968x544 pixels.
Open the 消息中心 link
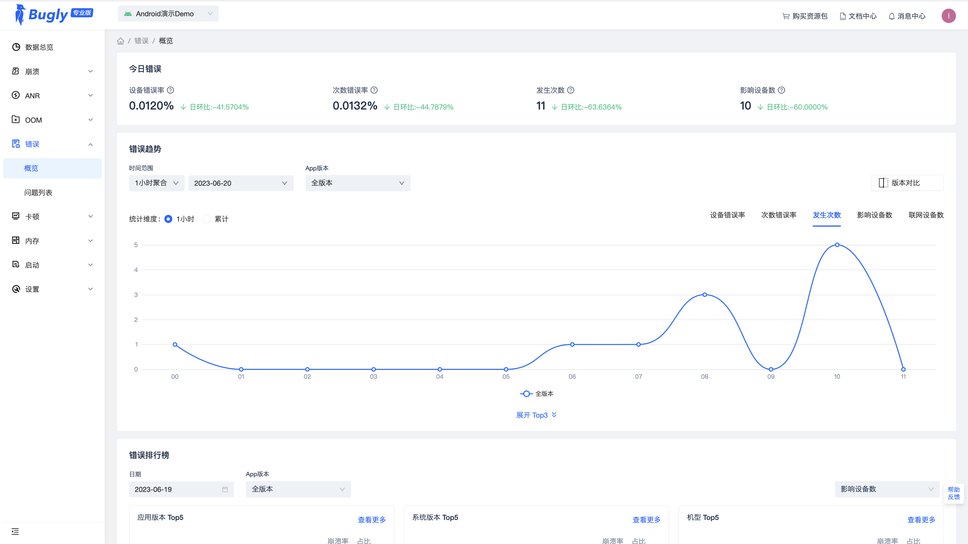(x=907, y=16)
